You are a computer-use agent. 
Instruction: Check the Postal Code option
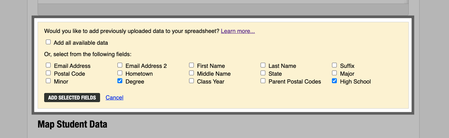click(48, 73)
